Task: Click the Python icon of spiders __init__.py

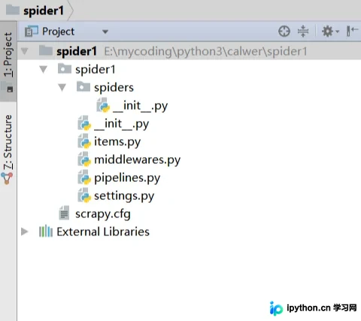Action: click(103, 106)
